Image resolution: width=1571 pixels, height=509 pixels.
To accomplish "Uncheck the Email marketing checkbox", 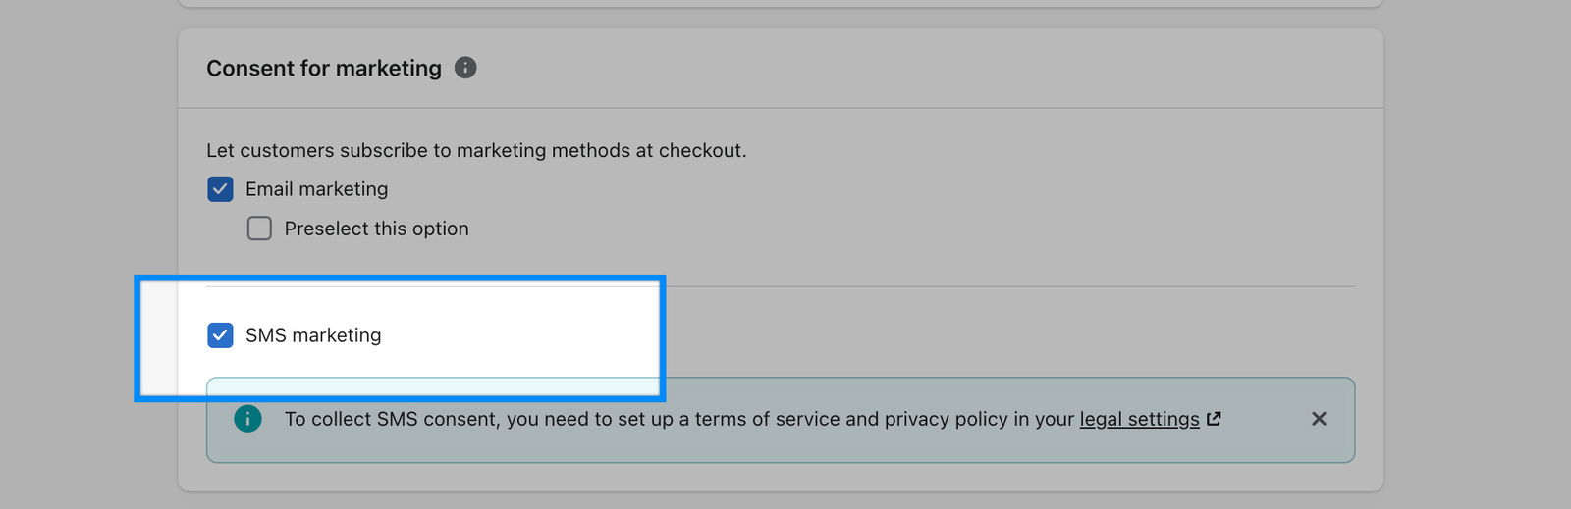I will pyautogui.click(x=220, y=189).
